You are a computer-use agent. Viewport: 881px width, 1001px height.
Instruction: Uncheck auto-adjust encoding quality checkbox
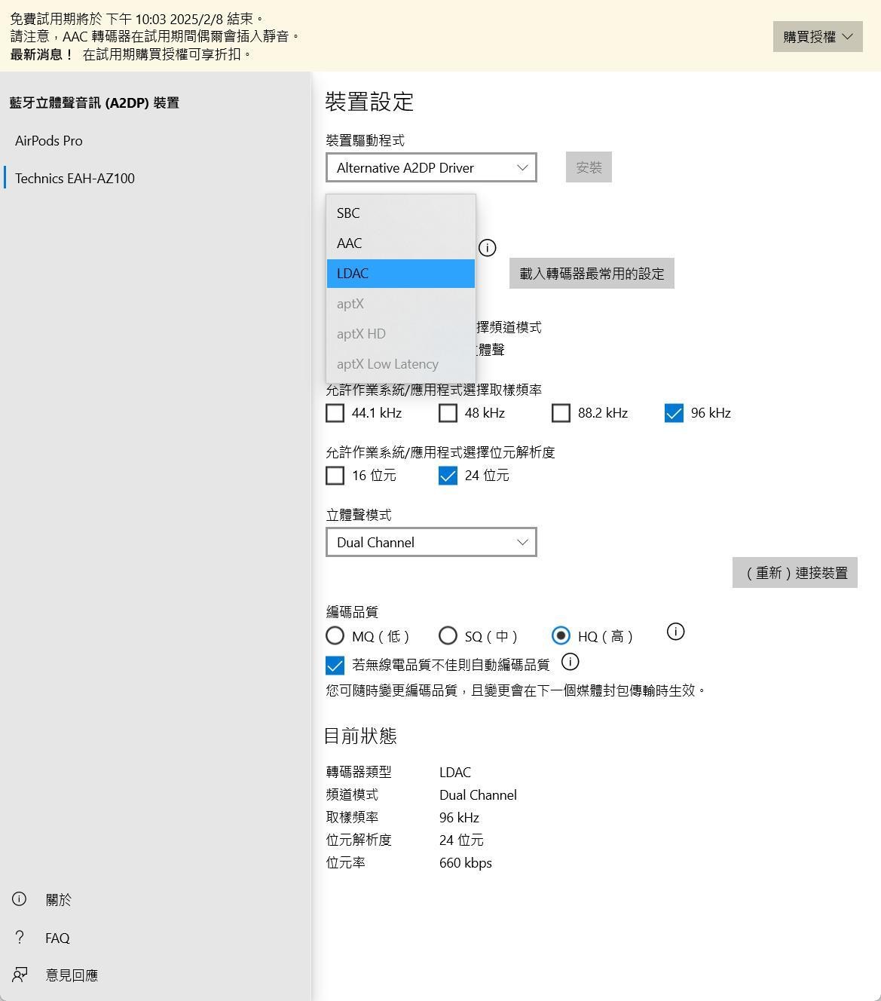pos(335,665)
